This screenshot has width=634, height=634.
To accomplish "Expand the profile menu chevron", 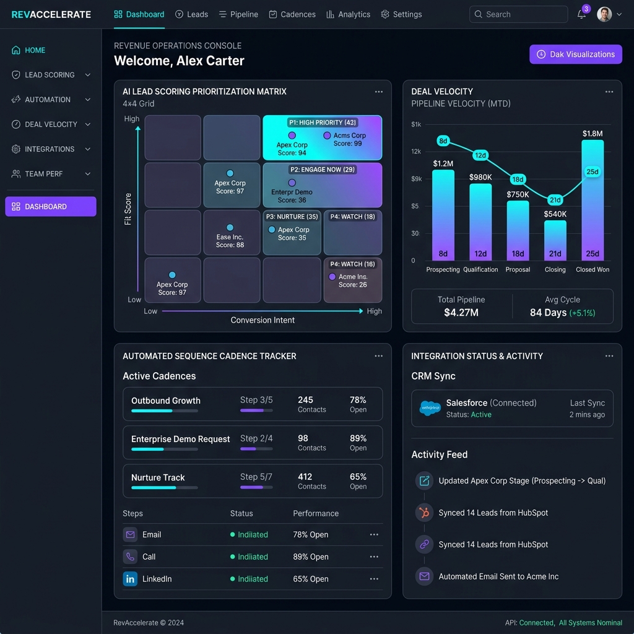I will tap(619, 15).
